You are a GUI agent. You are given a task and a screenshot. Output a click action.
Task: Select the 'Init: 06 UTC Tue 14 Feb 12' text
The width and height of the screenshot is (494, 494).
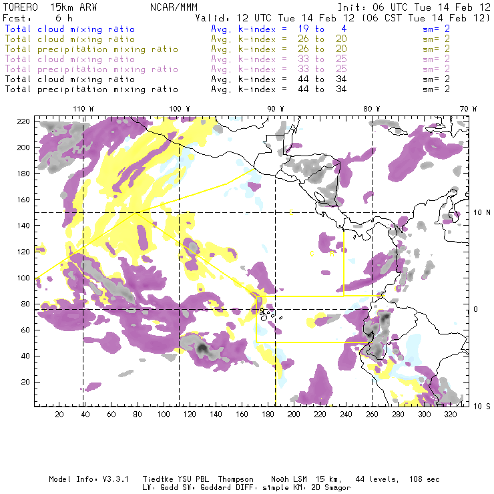(x=414, y=7)
